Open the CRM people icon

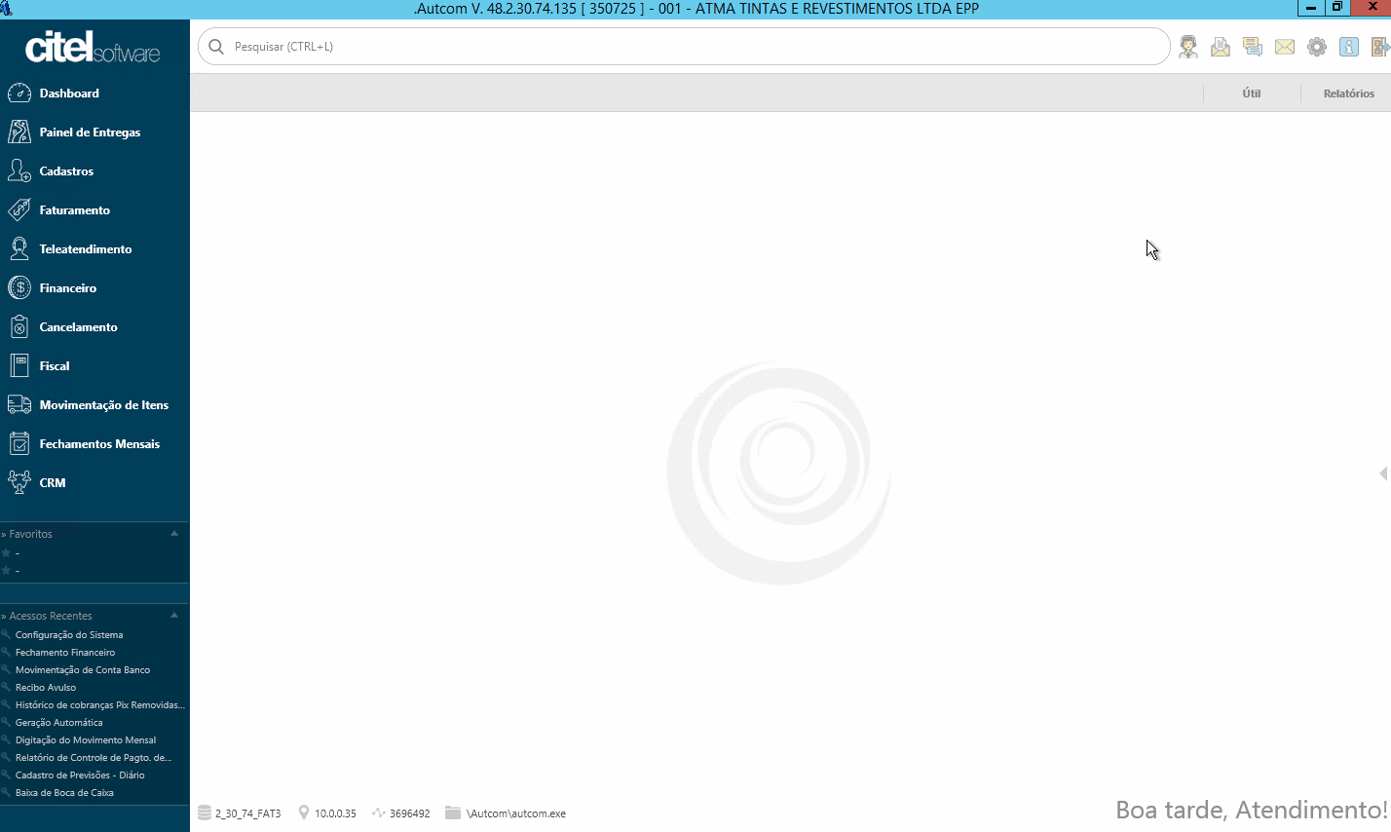(19, 482)
